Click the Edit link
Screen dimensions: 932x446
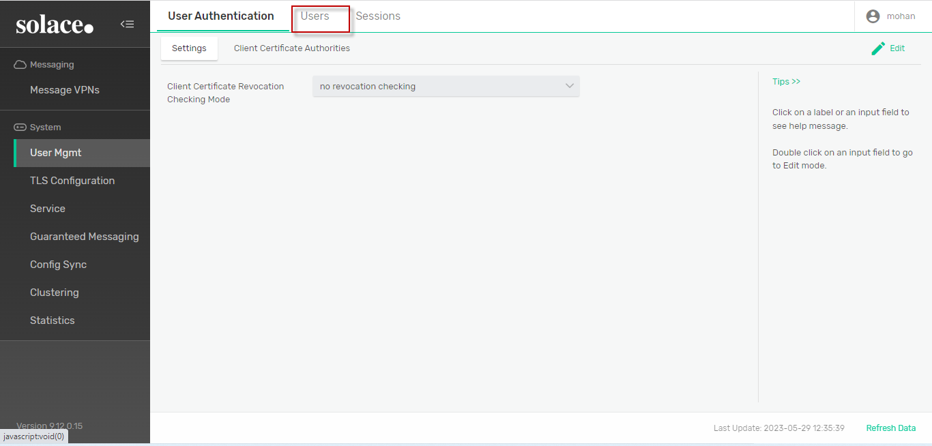(897, 48)
